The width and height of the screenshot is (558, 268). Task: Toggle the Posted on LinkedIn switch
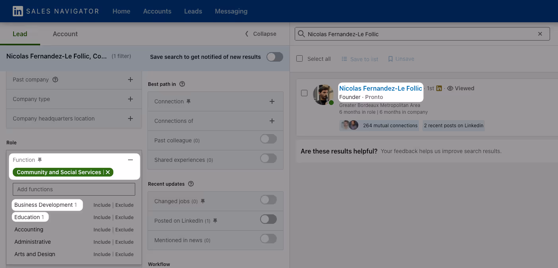pyautogui.click(x=268, y=219)
